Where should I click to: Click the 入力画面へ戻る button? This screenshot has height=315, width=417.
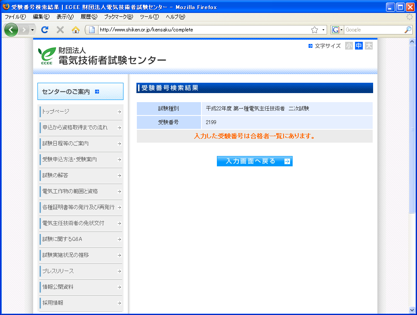coord(254,161)
